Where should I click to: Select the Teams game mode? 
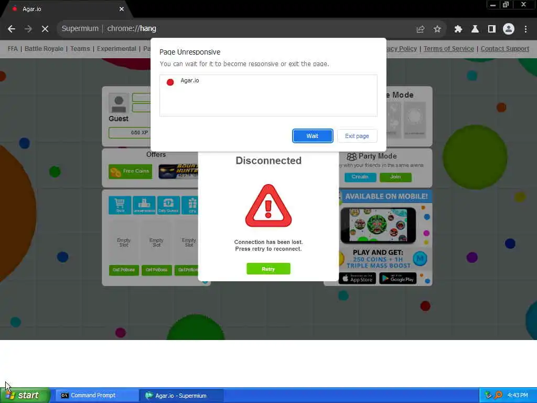point(80,49)
